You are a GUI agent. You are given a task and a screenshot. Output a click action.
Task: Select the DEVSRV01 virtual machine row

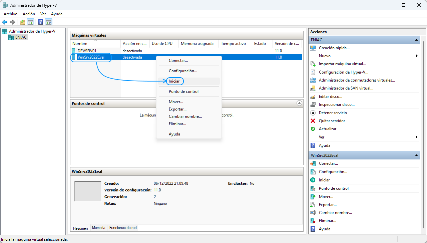[186, 51]
